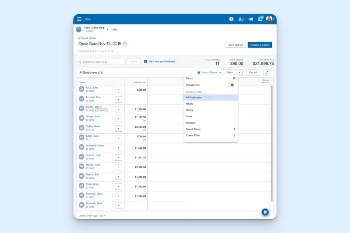
Task: Click the info icon next to Check Date
Action: click(125, 44)
